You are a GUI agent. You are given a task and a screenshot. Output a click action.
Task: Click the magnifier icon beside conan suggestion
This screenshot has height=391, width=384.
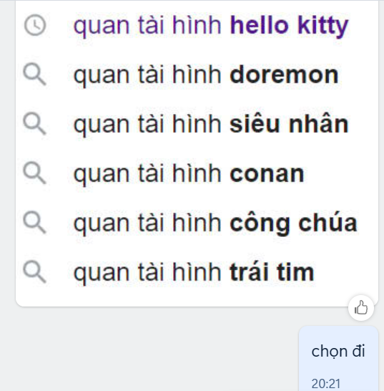pyautogui.click(x=34, y=173)
